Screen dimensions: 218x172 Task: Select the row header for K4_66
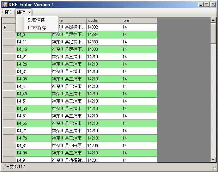[9, 123]
